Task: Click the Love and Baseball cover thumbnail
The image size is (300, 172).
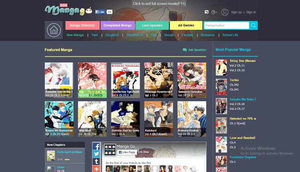Action: click(221, 145)
